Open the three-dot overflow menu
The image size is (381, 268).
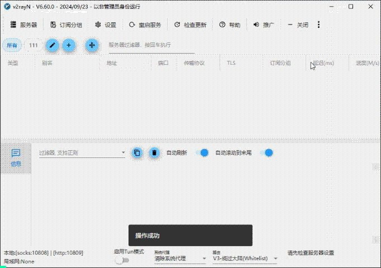click(x=318, y=25)
